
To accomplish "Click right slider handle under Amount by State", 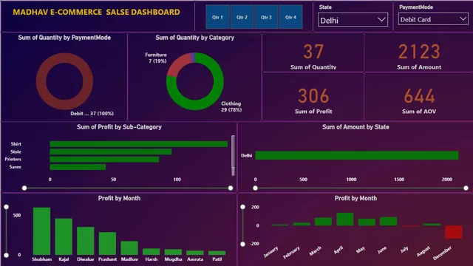I will coord(466,188).
